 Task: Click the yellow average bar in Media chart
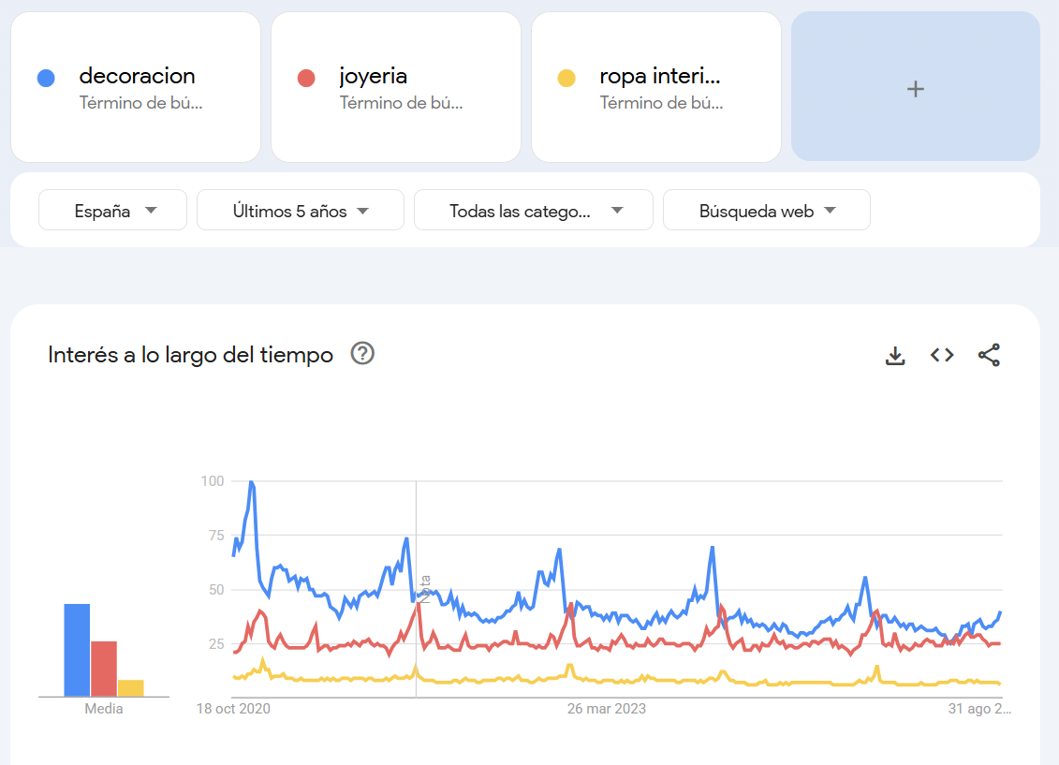click(x=130, y=687)
